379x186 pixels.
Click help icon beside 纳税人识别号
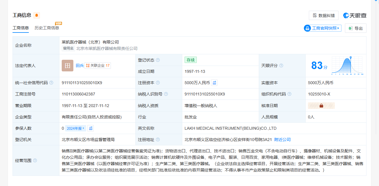point(166,94)
